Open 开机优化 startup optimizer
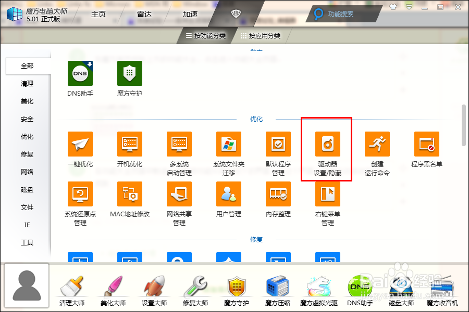 pos(130,144)
